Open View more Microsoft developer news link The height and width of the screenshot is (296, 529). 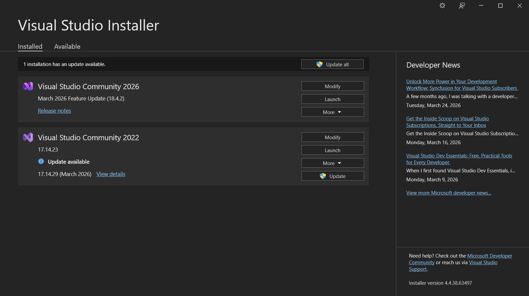click(x=449, y=193)
